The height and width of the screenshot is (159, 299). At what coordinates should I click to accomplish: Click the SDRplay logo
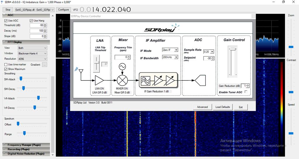162,28
